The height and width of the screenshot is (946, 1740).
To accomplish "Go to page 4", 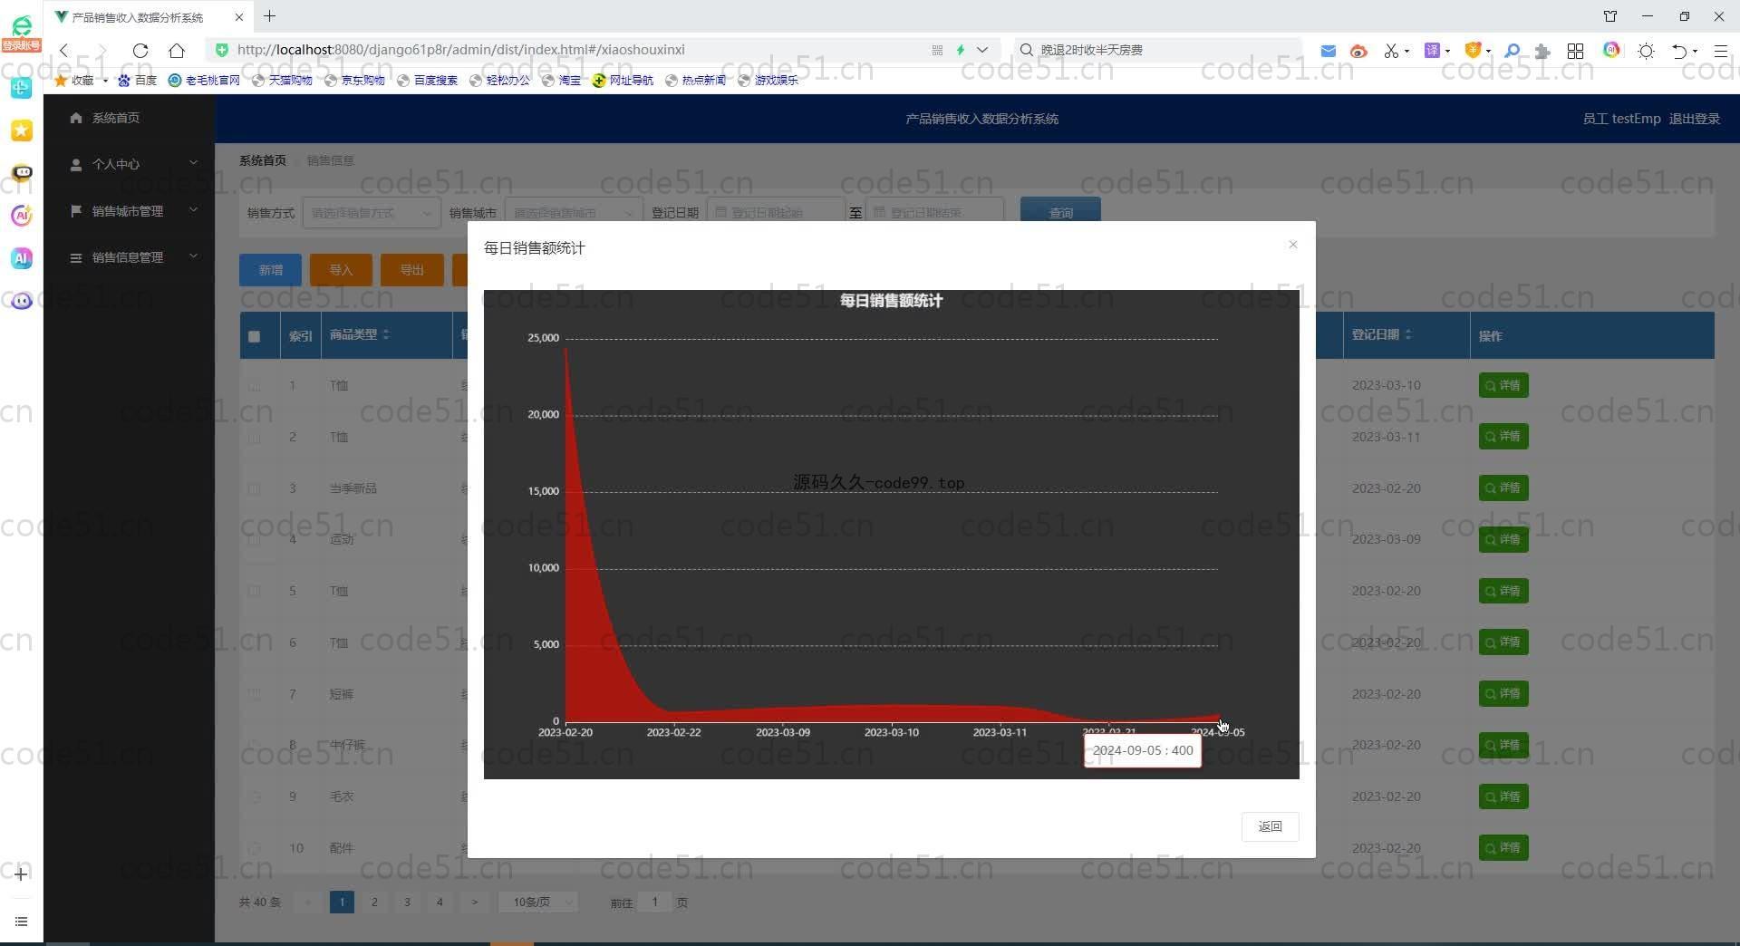I will coord(440,903).
